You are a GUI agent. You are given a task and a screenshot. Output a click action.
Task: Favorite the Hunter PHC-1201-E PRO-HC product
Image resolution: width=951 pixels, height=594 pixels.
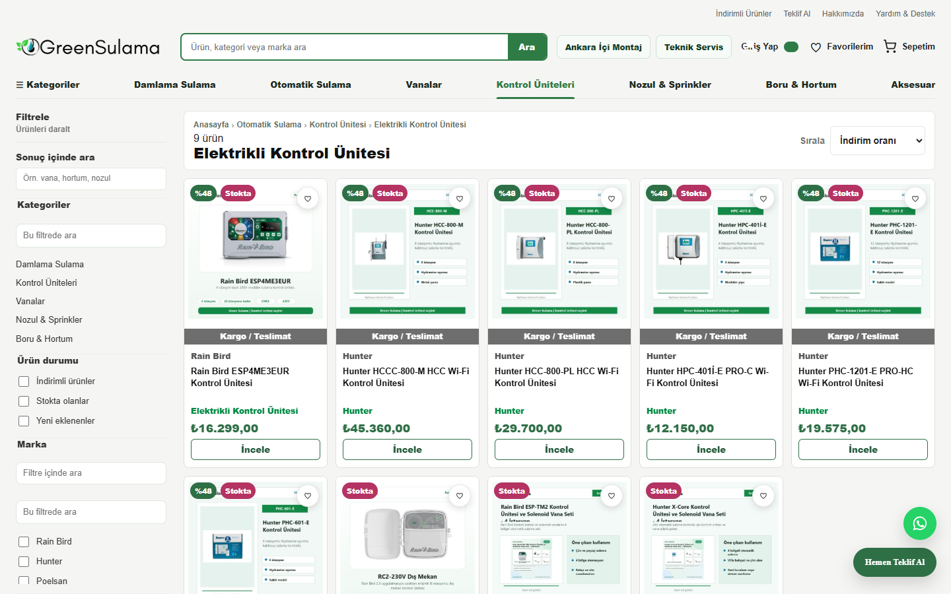point(915,199)
